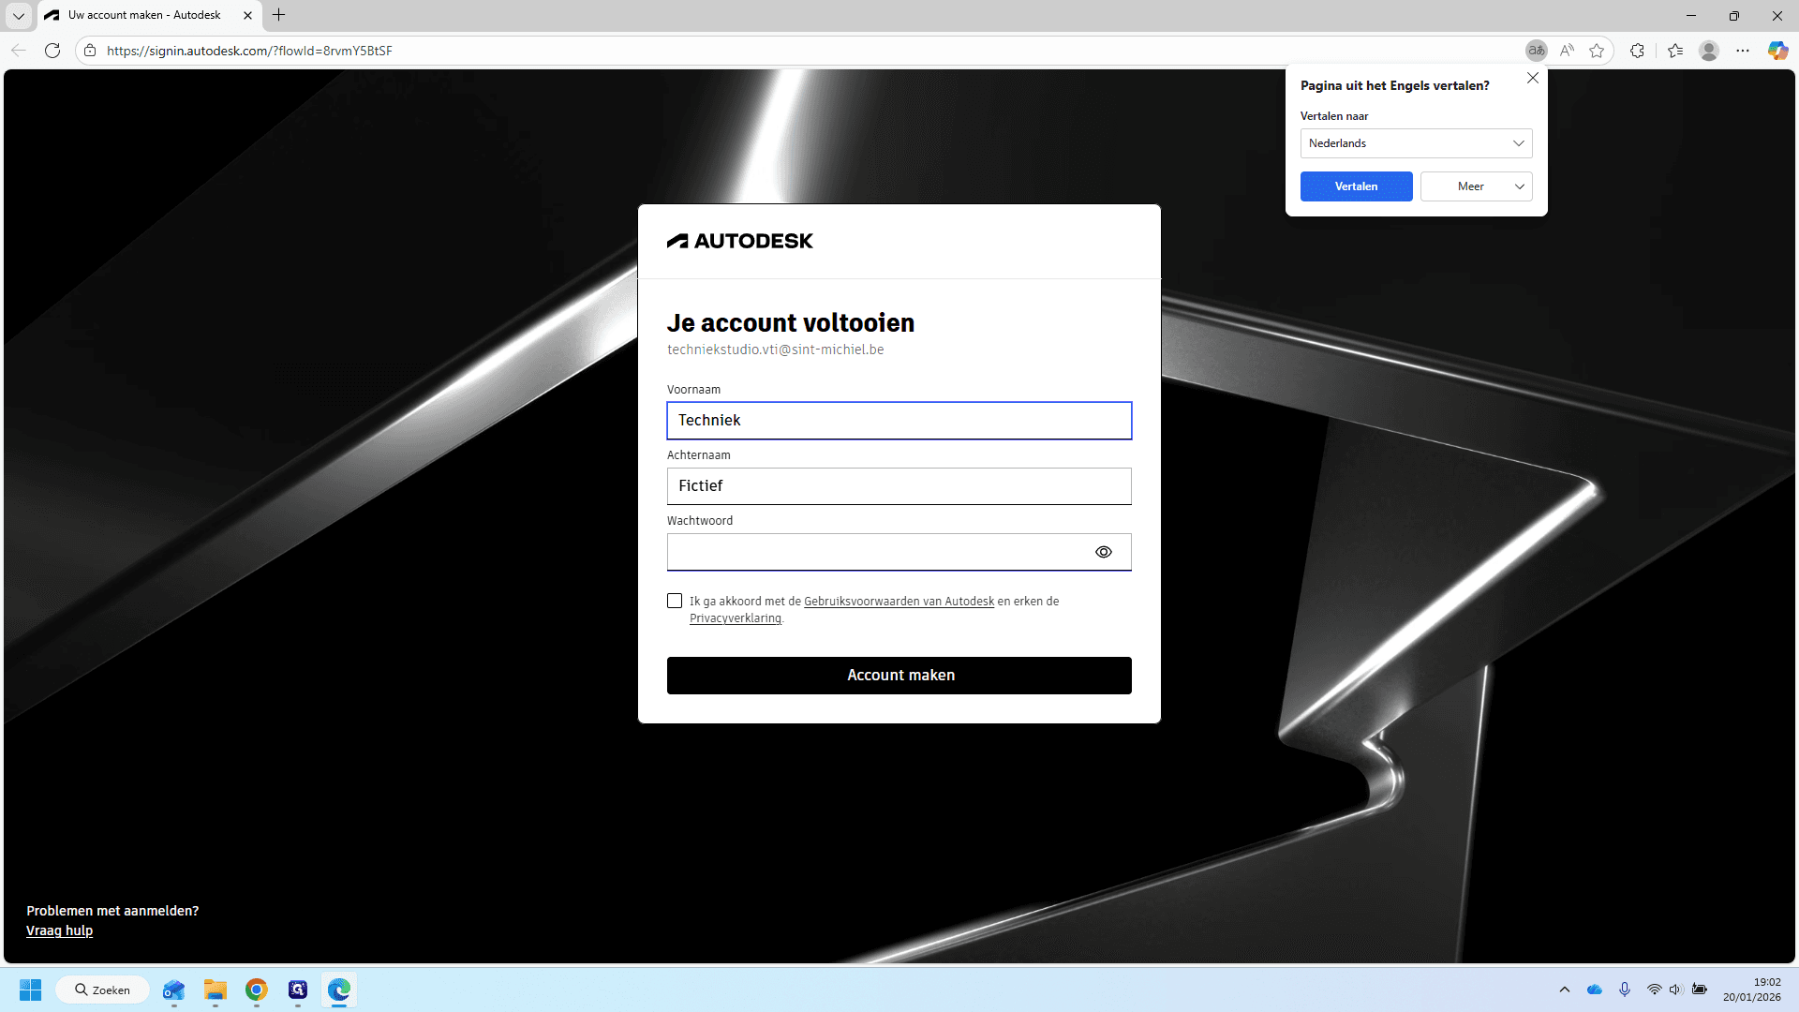Open the favorites list icon
The width and height of the screenshot is (1799, 1012).
(1675, 51)
